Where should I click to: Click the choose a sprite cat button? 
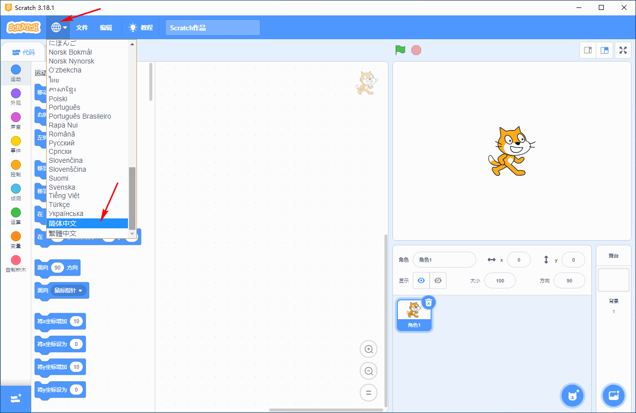click(573, 396)
